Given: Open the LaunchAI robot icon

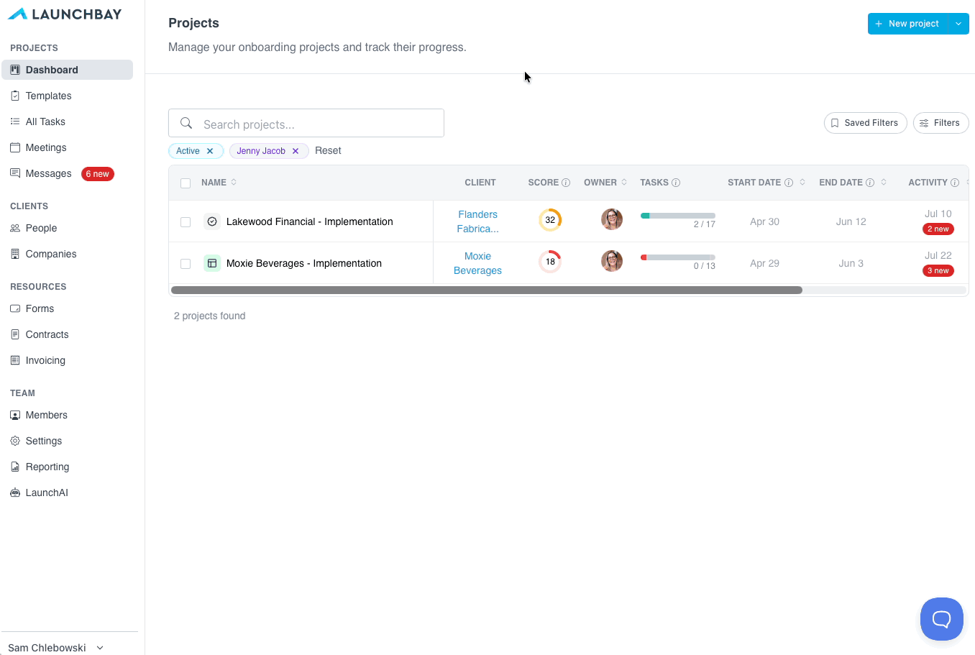Looking at the screenshot, I should (15, 493).
